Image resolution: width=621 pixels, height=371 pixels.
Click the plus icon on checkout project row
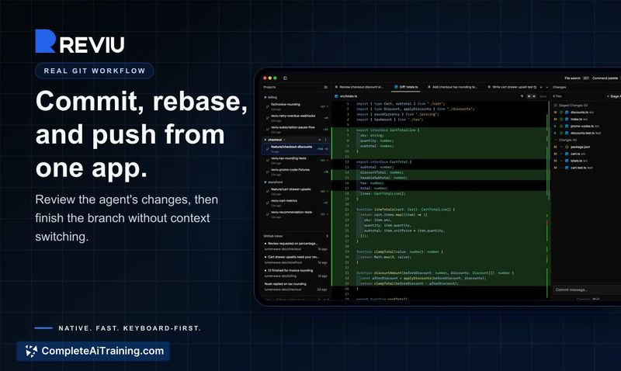tap(320, 140)
